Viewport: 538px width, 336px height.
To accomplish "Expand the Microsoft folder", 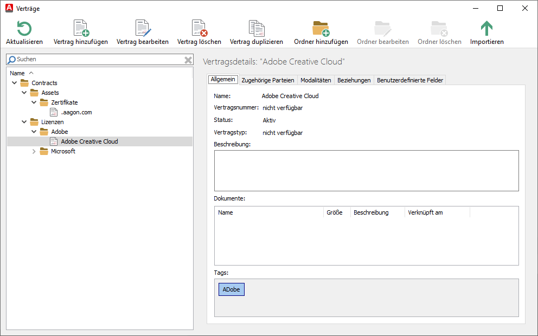I will 34,151.
